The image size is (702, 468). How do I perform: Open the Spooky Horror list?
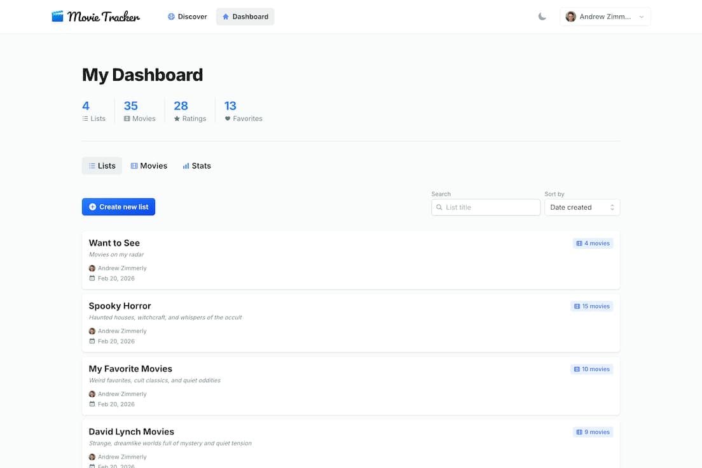[x=351, y=323]
